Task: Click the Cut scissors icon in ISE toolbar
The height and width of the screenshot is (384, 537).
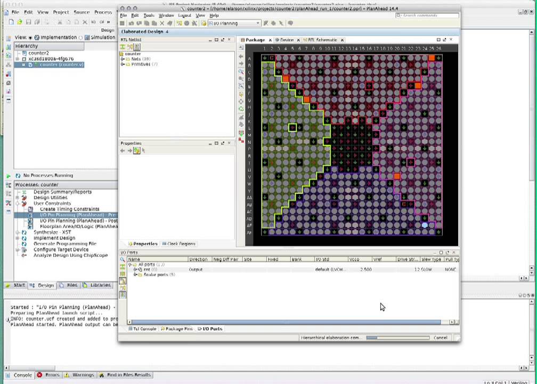Action: 60,22
